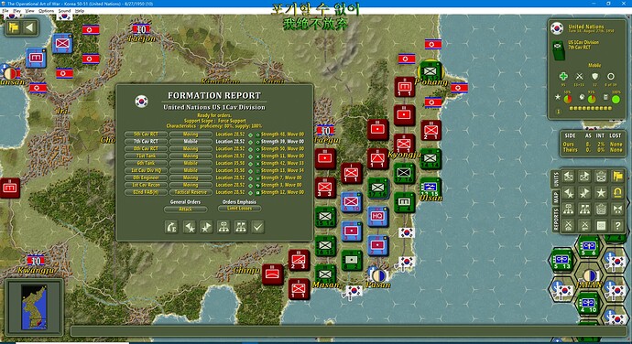Select the red HQ unit counter on map
The image size is (632, 344).
377,216
